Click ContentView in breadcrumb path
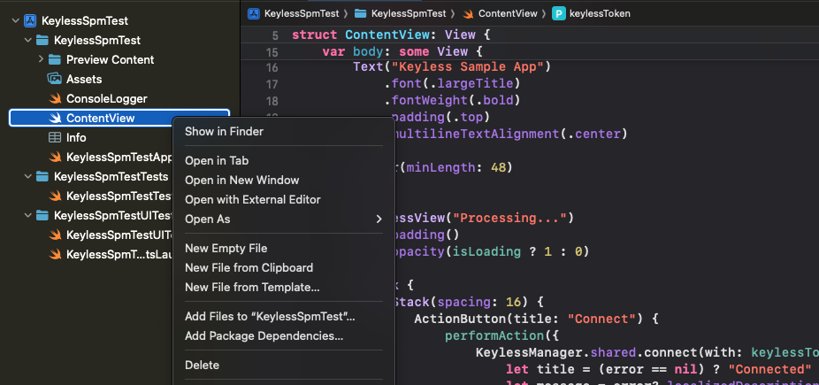Screen dimensions: 819x385 [508, 13]
